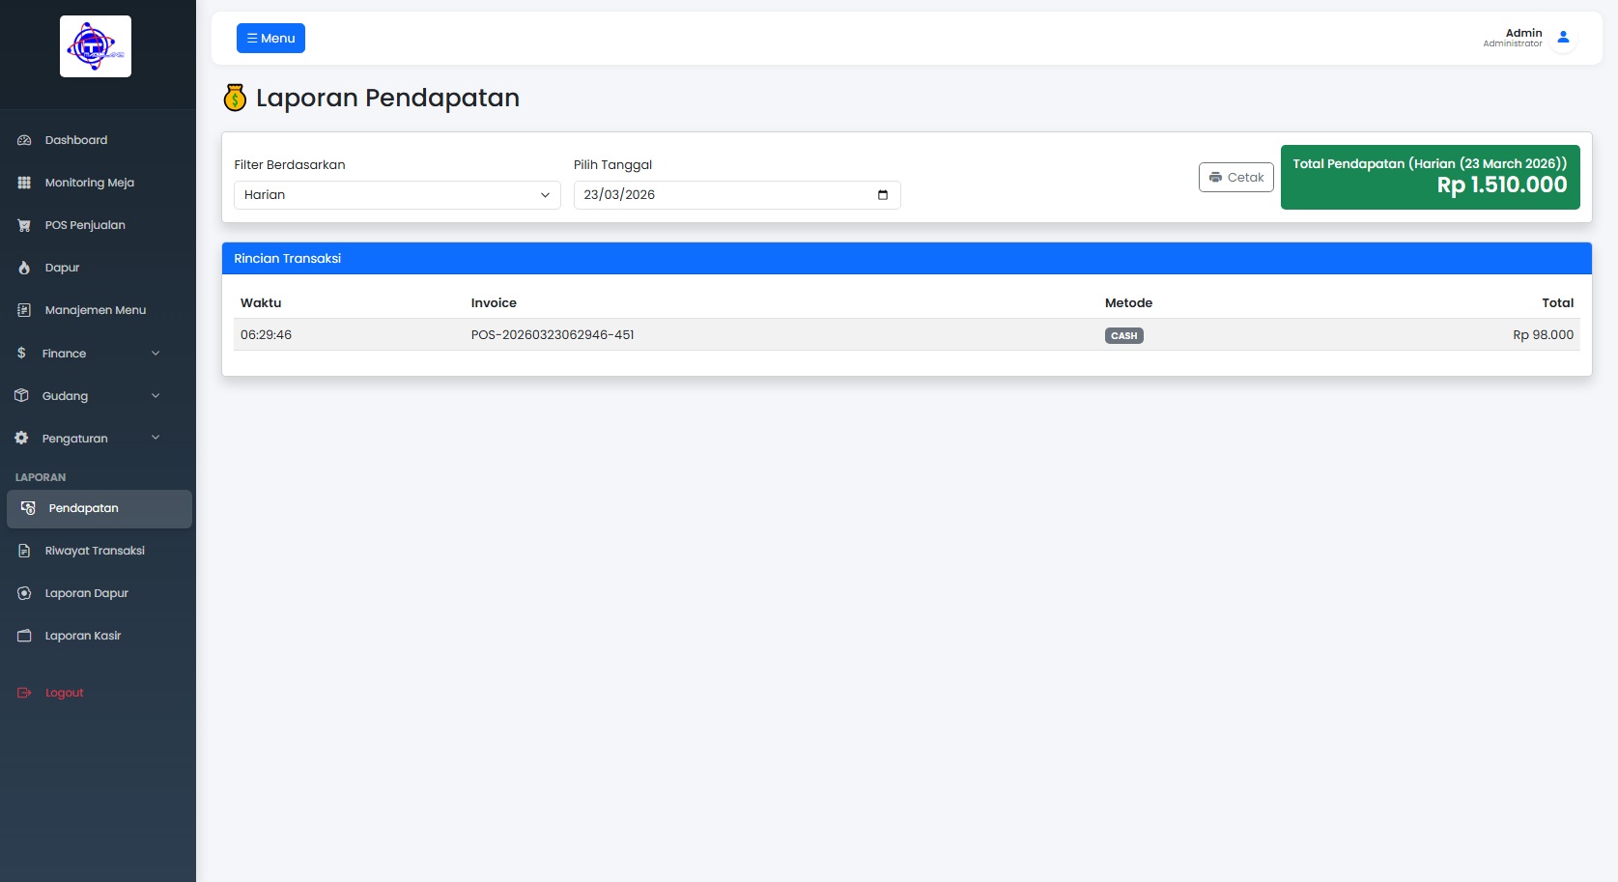Click the Pendapatan report icon
The image size is (1618, 882).
(28, 508)
